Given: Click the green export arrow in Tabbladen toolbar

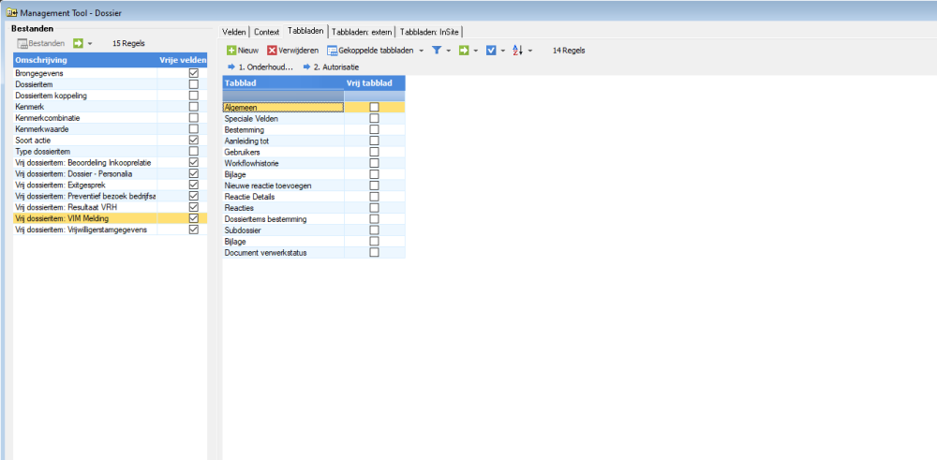Looking at the screenshot, I should point(464,50).
